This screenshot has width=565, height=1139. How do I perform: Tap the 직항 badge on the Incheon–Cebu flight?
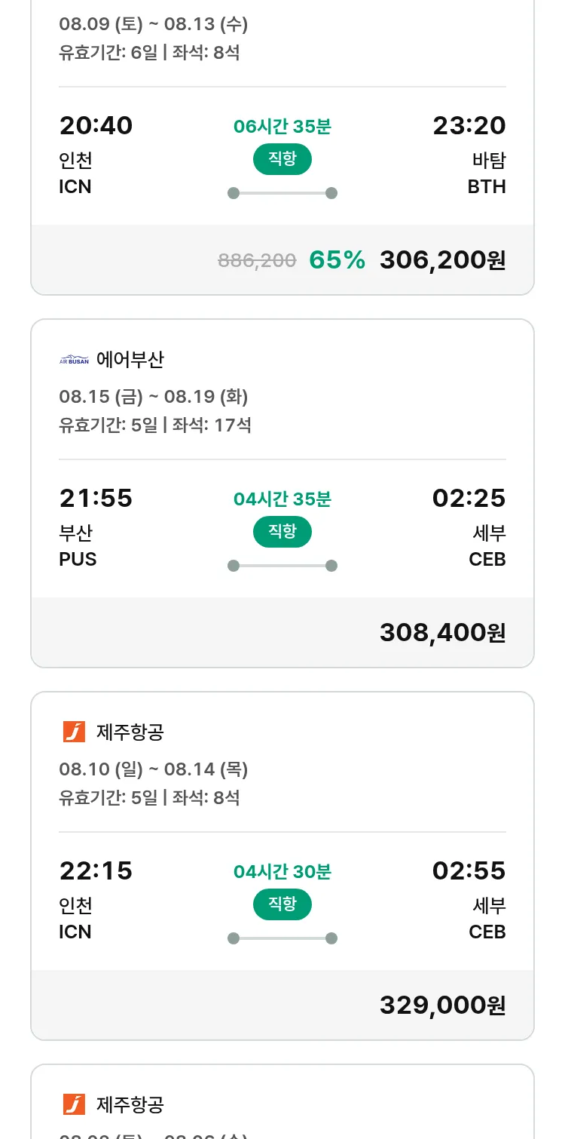pyautogui.click(x=282, y=904)
